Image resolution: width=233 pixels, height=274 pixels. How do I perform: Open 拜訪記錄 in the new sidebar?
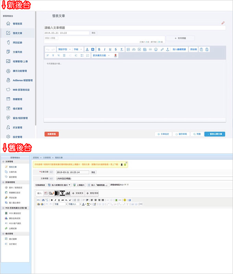click(x=17, y=42)
